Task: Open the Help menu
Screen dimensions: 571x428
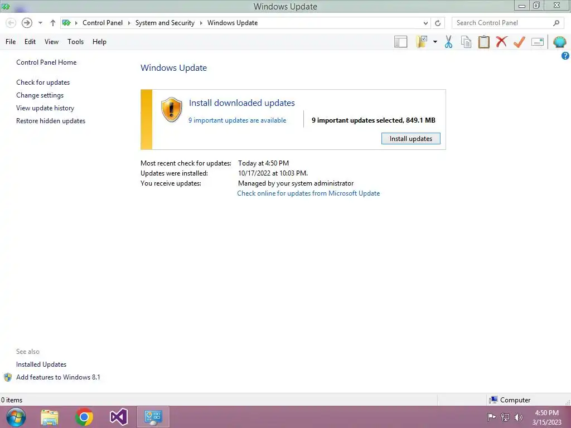Action: [x=99, y=42]
